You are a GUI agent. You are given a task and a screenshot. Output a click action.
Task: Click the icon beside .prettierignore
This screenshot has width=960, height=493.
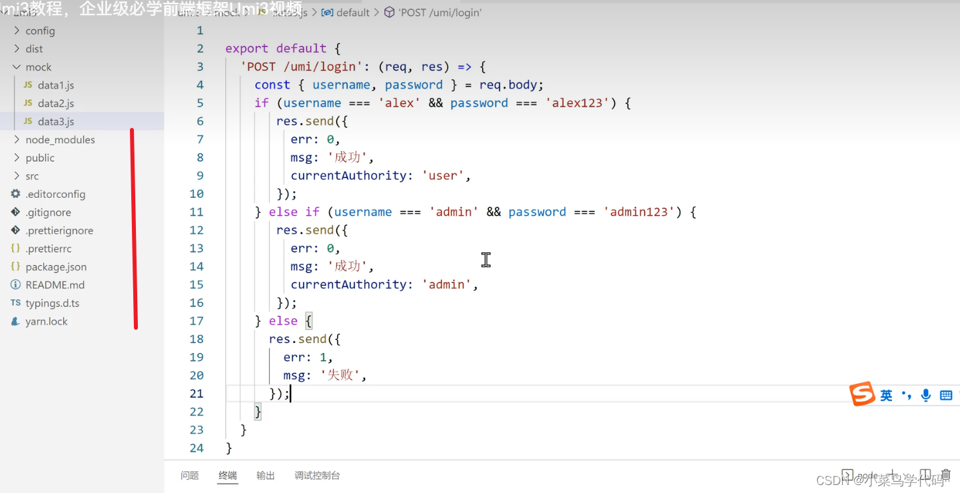15,231
